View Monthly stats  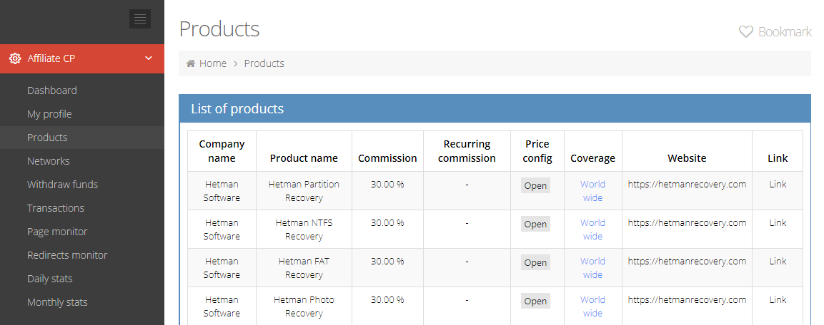click(57, 302)
